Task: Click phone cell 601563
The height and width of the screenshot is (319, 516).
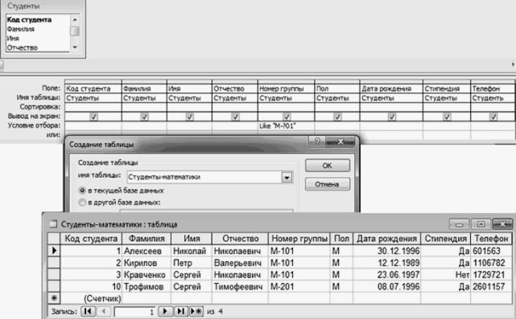Action: click(491, 251)
